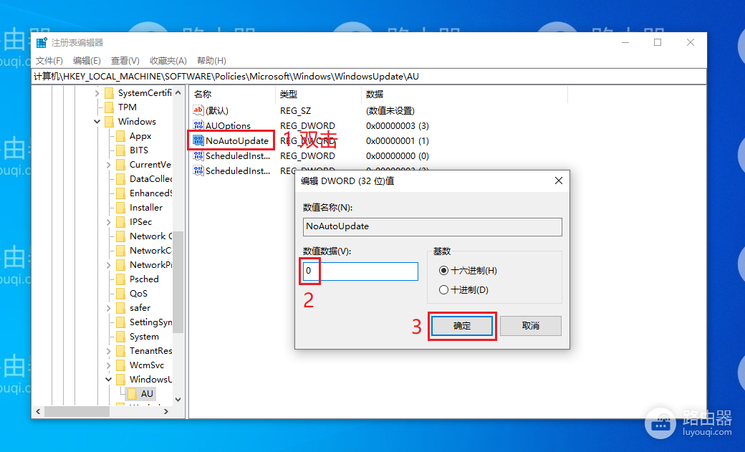The width and height of the screenshot is (745, 452).
Task: Confirm with the 确定 button
Action: point(462,326)
